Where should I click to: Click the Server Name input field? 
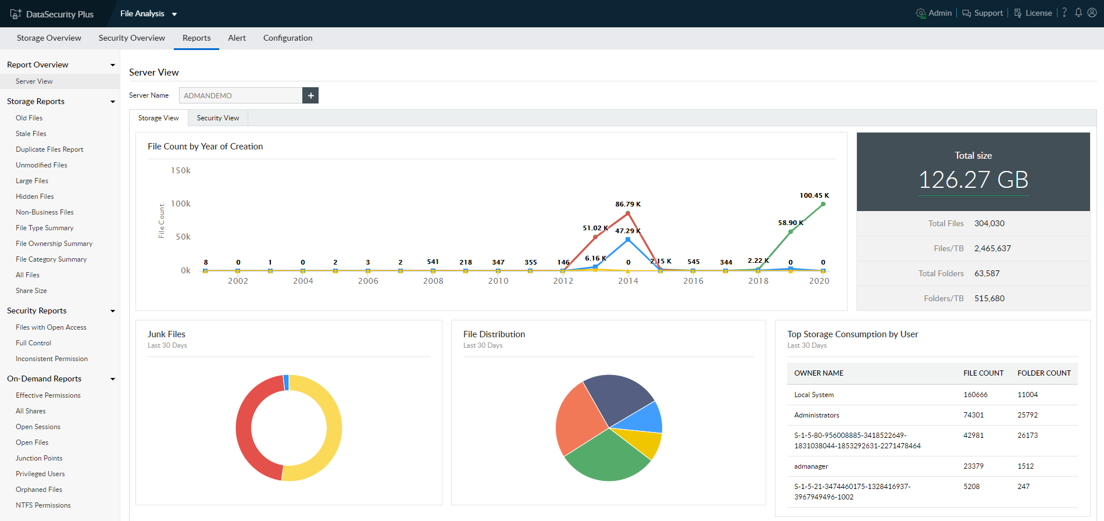(x=240, y=95)
